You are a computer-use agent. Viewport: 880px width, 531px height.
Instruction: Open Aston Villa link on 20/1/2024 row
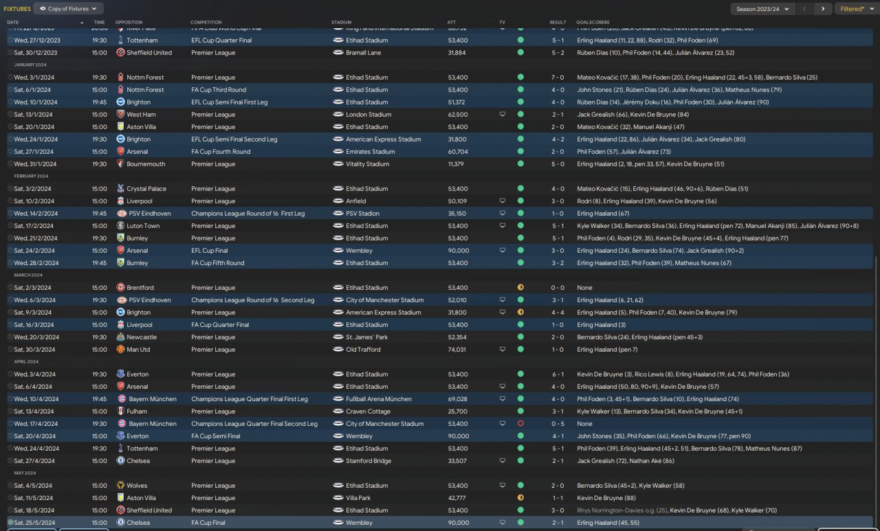pyautogui.click(x=143, y=127)
